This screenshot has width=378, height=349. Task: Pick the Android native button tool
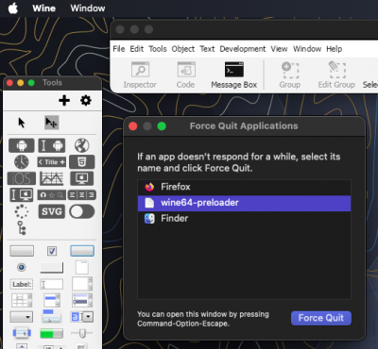tap(22, 145)
